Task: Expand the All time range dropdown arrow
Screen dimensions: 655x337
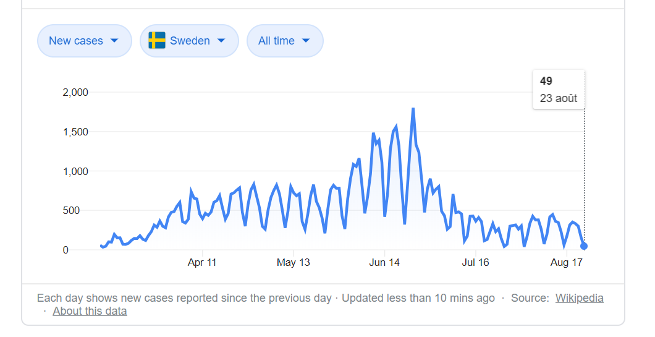Action: [305, 41]
